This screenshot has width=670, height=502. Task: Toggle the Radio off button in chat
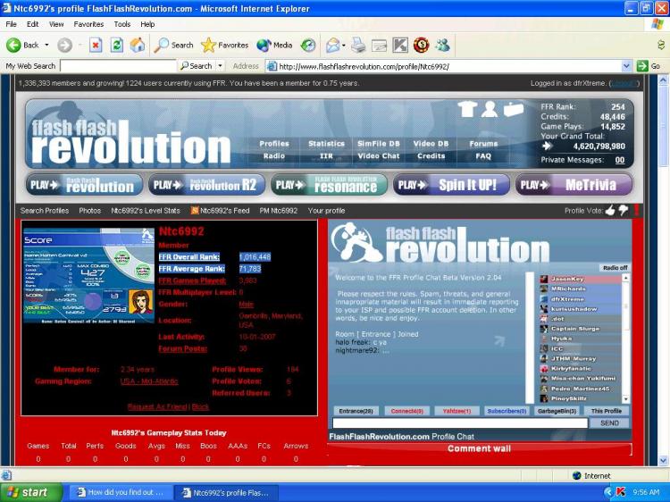pos(615,267)
